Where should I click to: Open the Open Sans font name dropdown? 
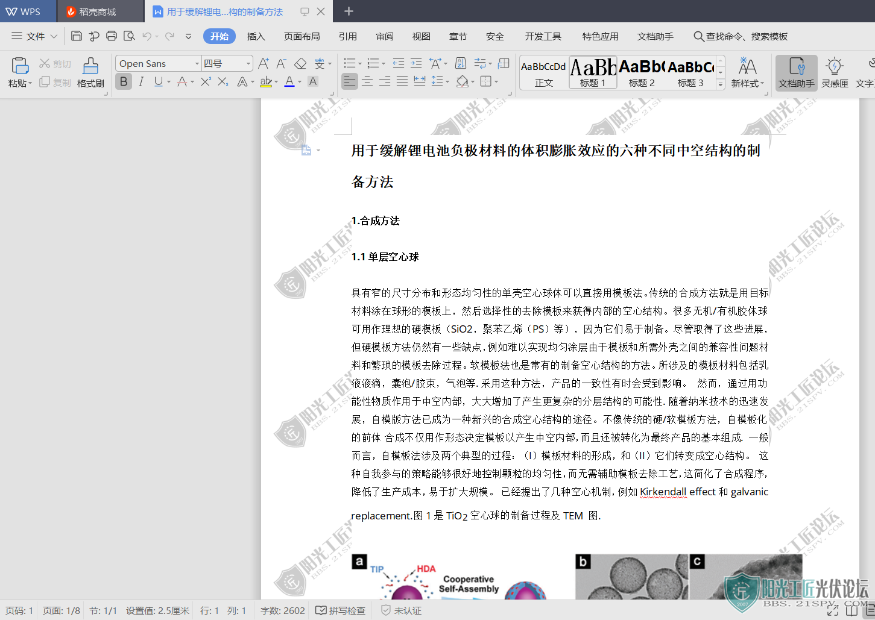pos(197,63)
